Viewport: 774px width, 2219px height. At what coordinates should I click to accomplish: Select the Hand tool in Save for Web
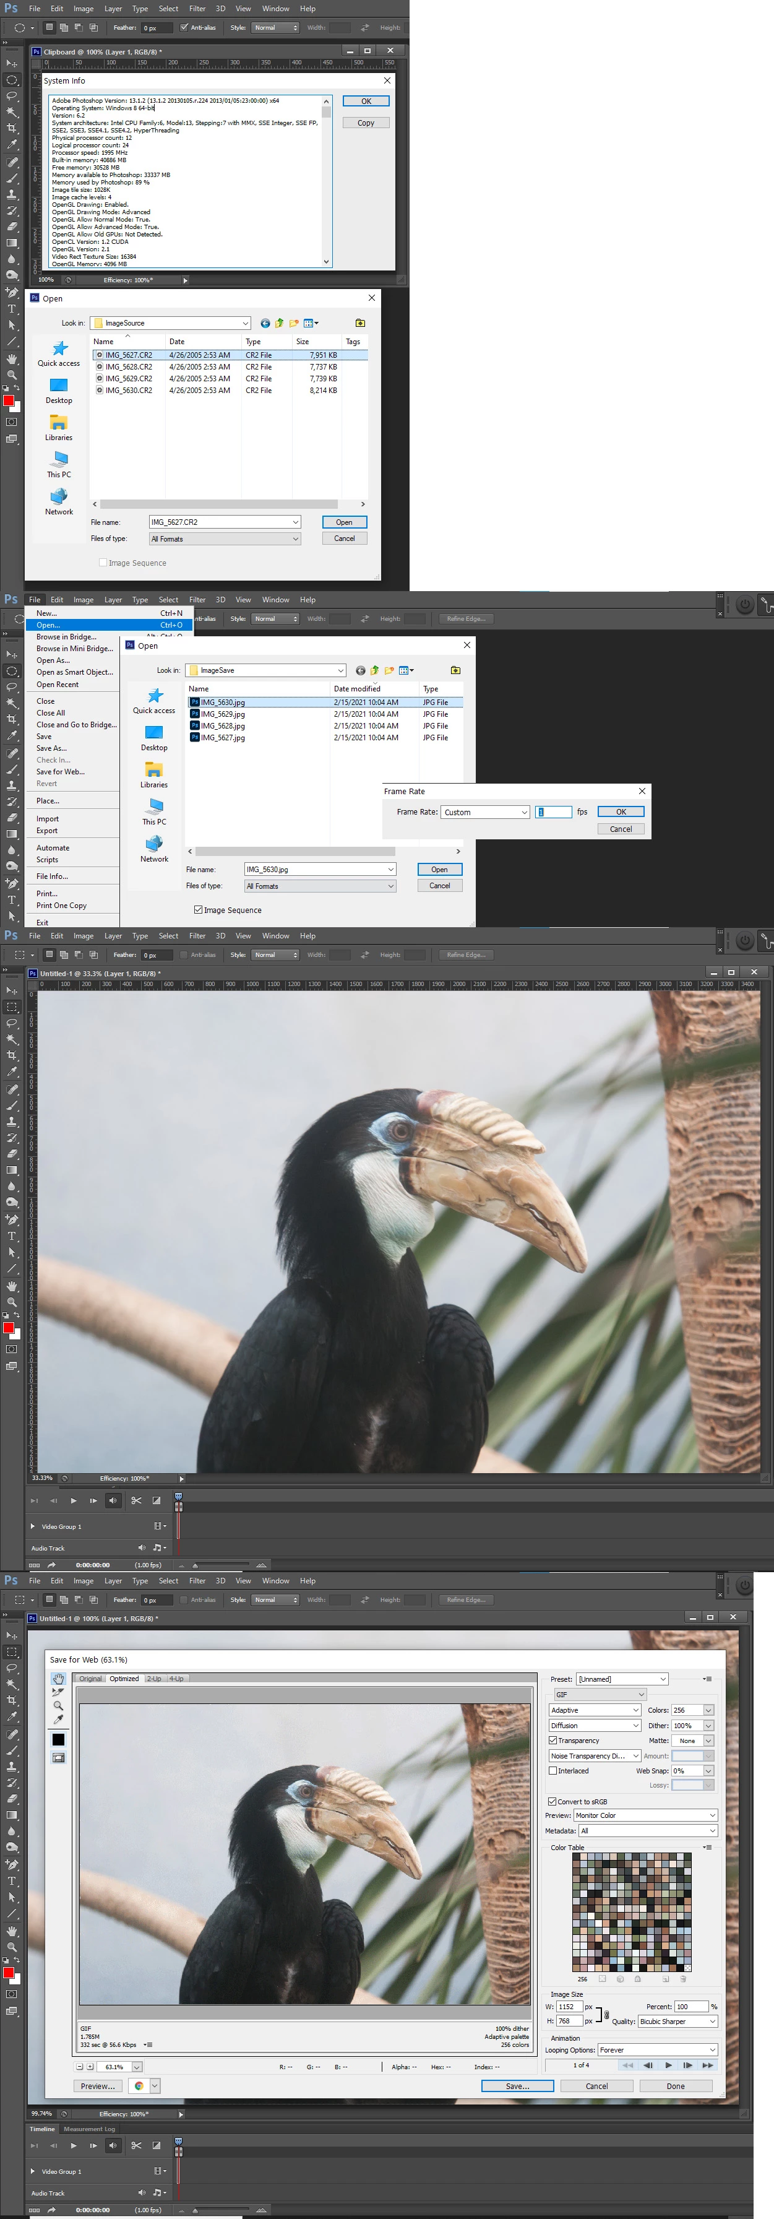point(59,1679)
